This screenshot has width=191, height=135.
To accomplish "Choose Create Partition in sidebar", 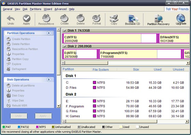I will click(18, 39).
